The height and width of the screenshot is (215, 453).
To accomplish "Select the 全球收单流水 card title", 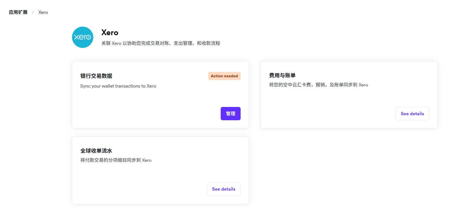I will pyautogui.click(x=96, y=151).
